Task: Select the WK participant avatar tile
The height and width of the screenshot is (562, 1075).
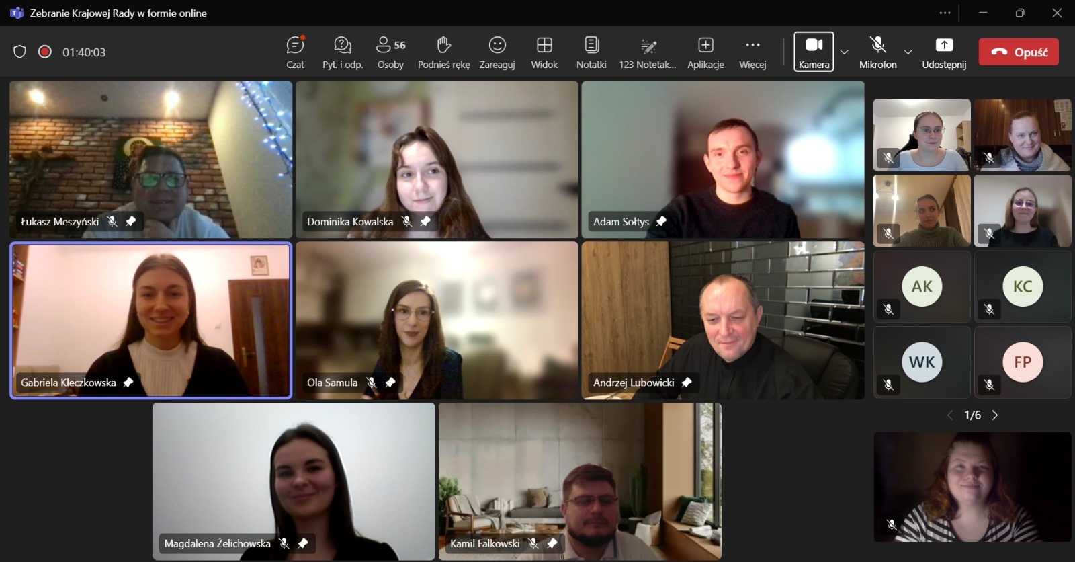Action: 922,362
